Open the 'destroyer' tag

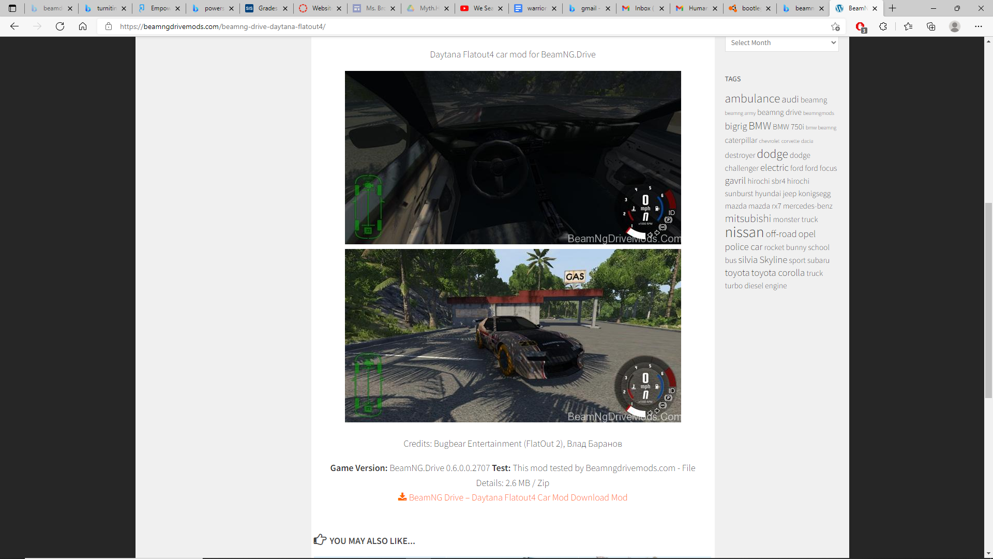[x=740, y=155]
